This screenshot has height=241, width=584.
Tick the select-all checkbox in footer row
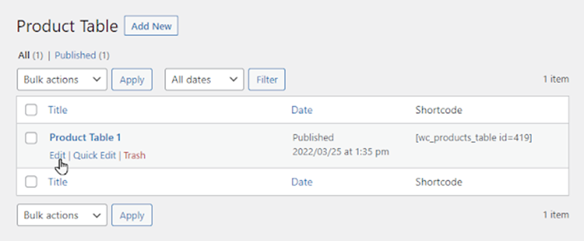coord(31,182)
